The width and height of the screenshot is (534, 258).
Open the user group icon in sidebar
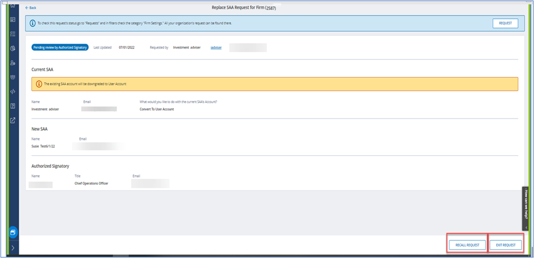(12, 77)
